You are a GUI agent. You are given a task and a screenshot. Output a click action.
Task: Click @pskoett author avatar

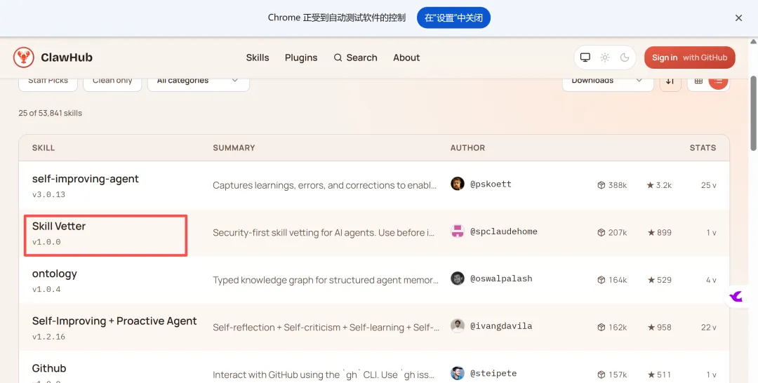click(x=458, y=184)
